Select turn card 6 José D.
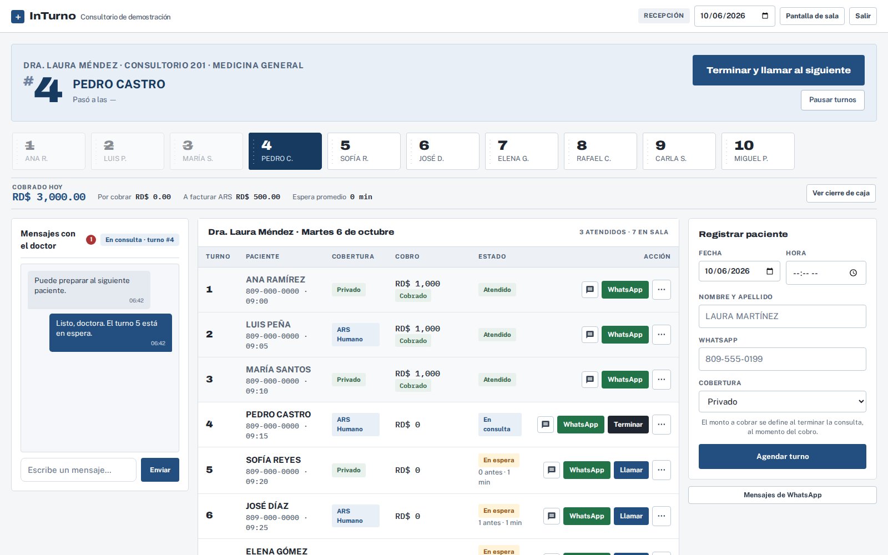888x555 pixels. (x=443, y=151)
